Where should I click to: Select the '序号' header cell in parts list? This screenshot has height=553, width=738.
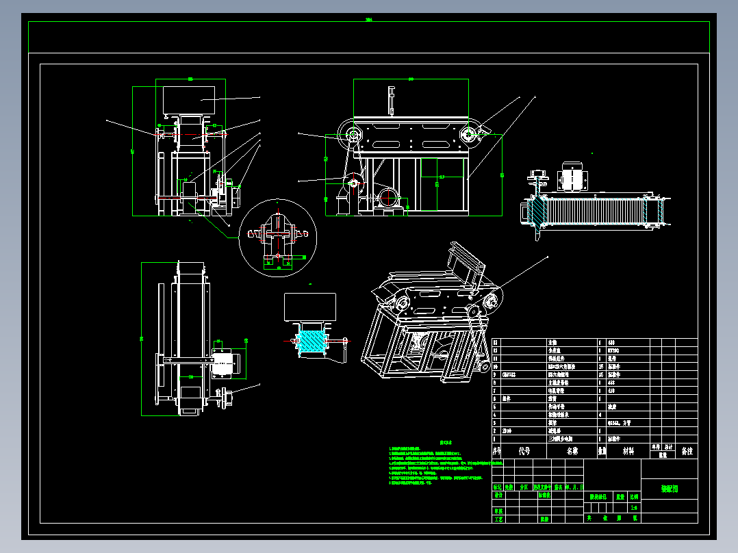click(497, 451)
